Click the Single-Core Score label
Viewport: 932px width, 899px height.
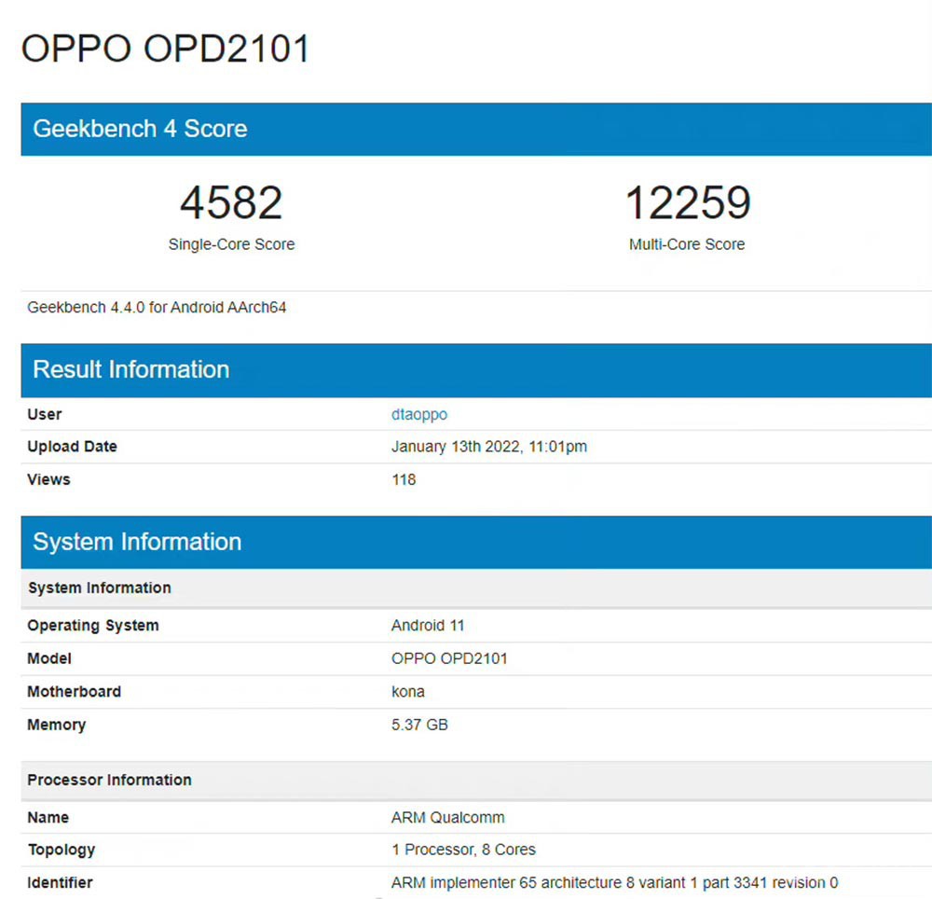tap(231, 244)
